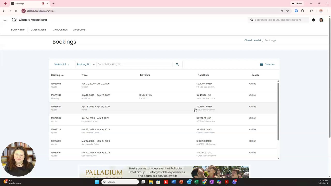The image size is (331, 186).
Task: Open Microsoft Teams from the taskbar
Action: coord(234,182)
